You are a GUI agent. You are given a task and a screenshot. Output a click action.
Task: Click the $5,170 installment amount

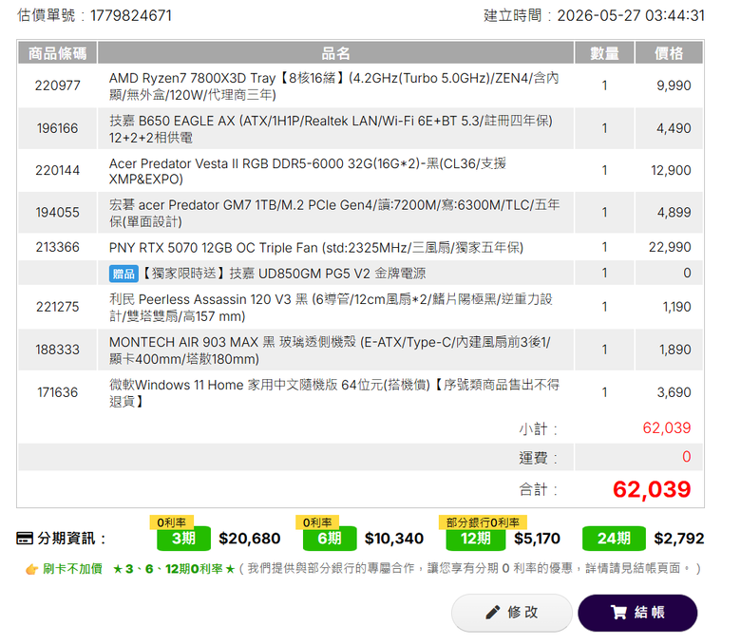537,539
